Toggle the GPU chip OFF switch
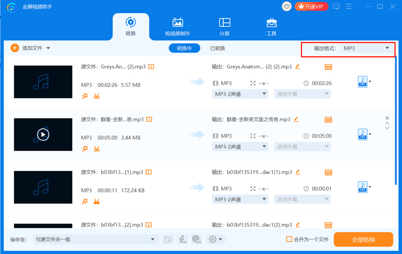This screenshot has width=402, height=254. [197, 240]
